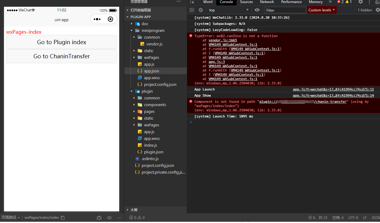This screenshot has width=380, height=223.
Task: Switch to the Sources tab
Action: (246, 2)
